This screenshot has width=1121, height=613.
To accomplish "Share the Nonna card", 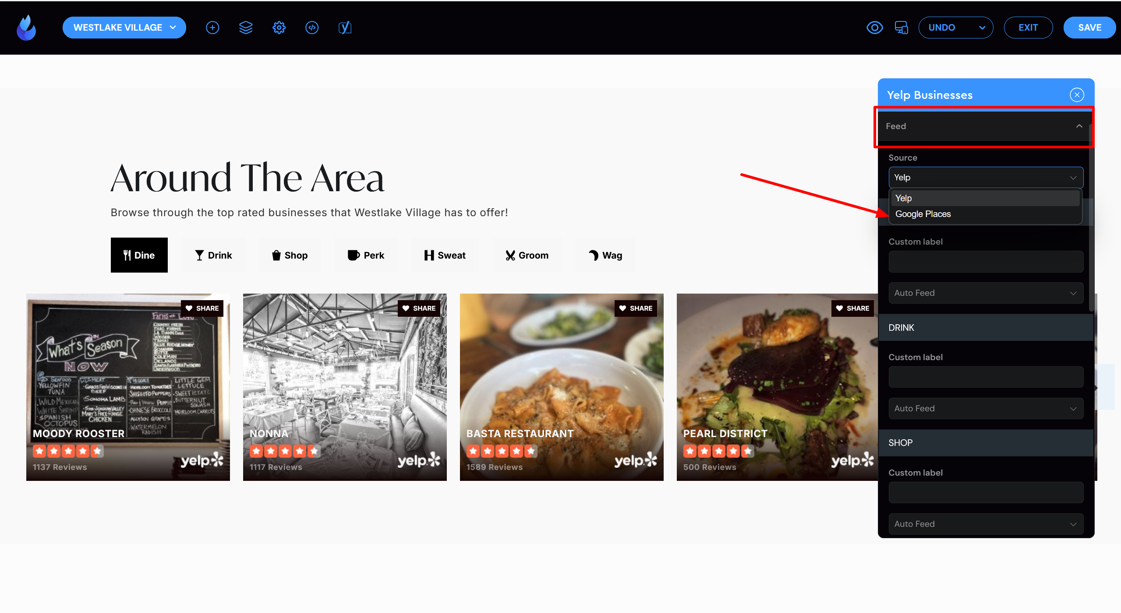I will [x=419, y=308].
